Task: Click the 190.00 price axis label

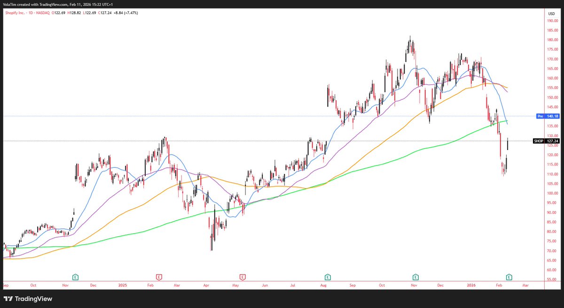Action: 551,21
